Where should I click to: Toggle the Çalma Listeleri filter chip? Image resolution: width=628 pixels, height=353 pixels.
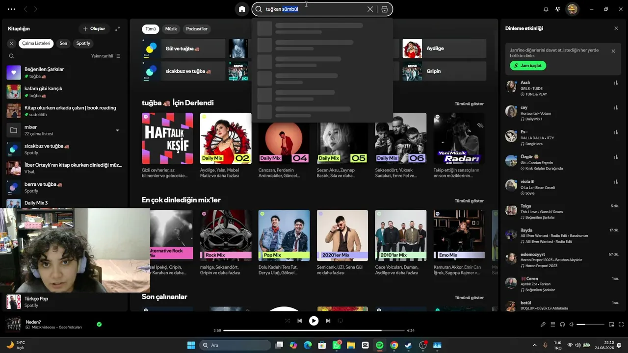pyautogui.click(x=36, y=43)
